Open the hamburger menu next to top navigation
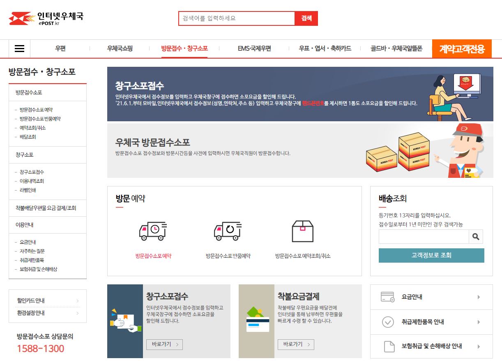 click(x=19, y=48)
